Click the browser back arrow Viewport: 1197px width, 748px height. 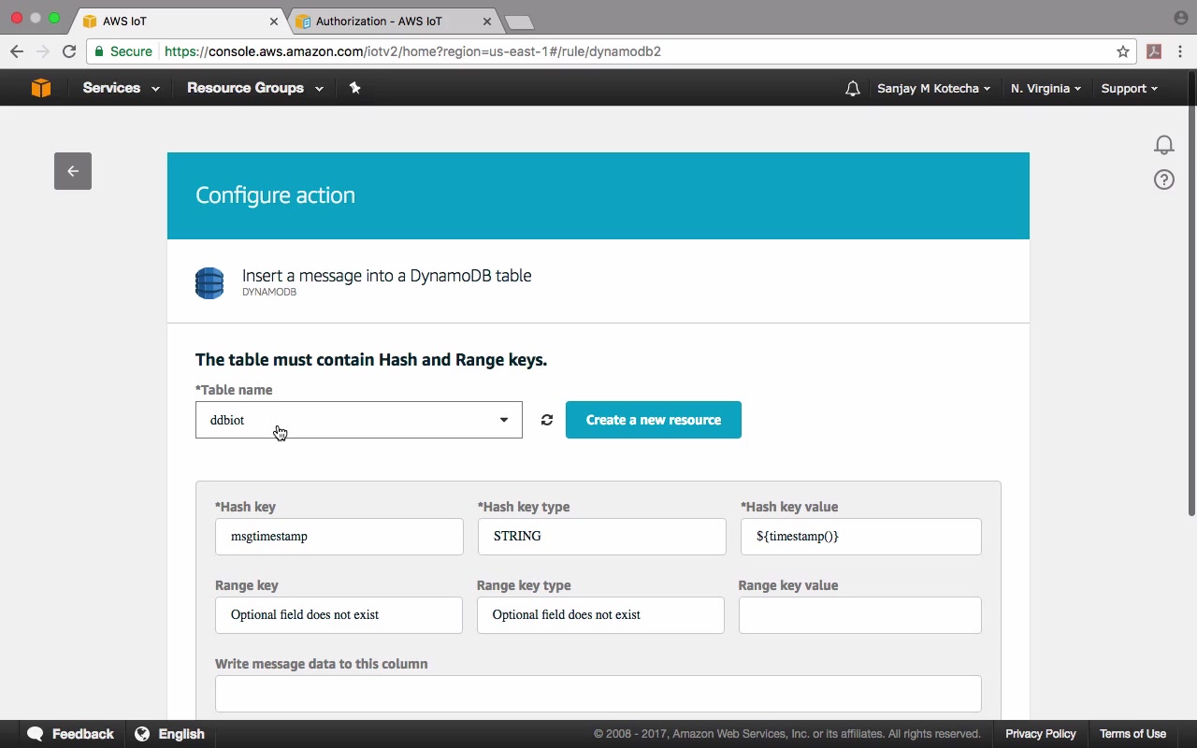(17, 51)
